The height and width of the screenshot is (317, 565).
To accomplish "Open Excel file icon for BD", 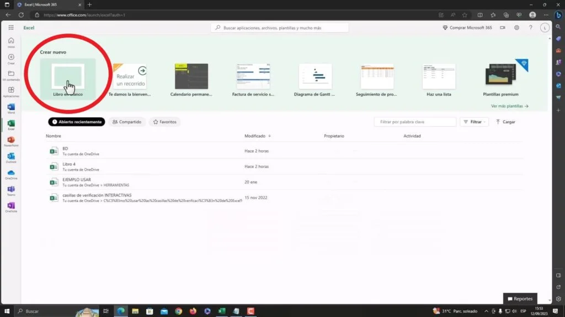I will [x=54, y=151].
